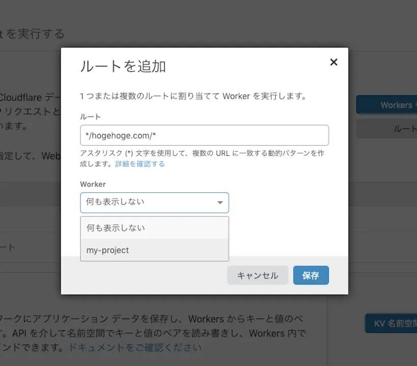Save the new route with 保存
The height and width of the screenshot is (366, 417).
(x=311, y=275)
